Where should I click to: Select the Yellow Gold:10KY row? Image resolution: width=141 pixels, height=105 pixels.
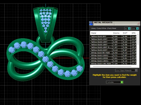click(x=113, y=39)
